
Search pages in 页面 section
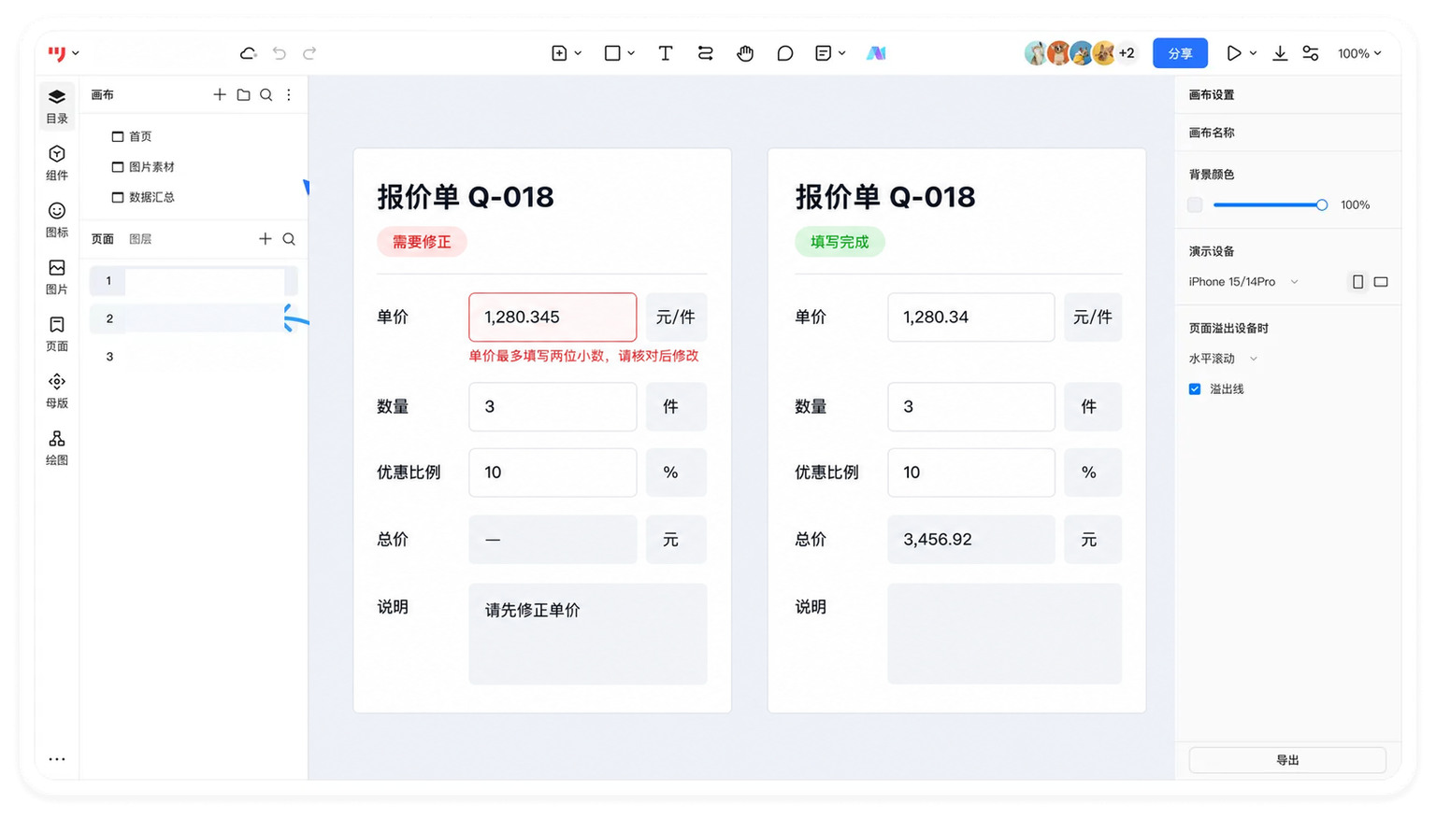pyautogui.click(x=289, y=239)
